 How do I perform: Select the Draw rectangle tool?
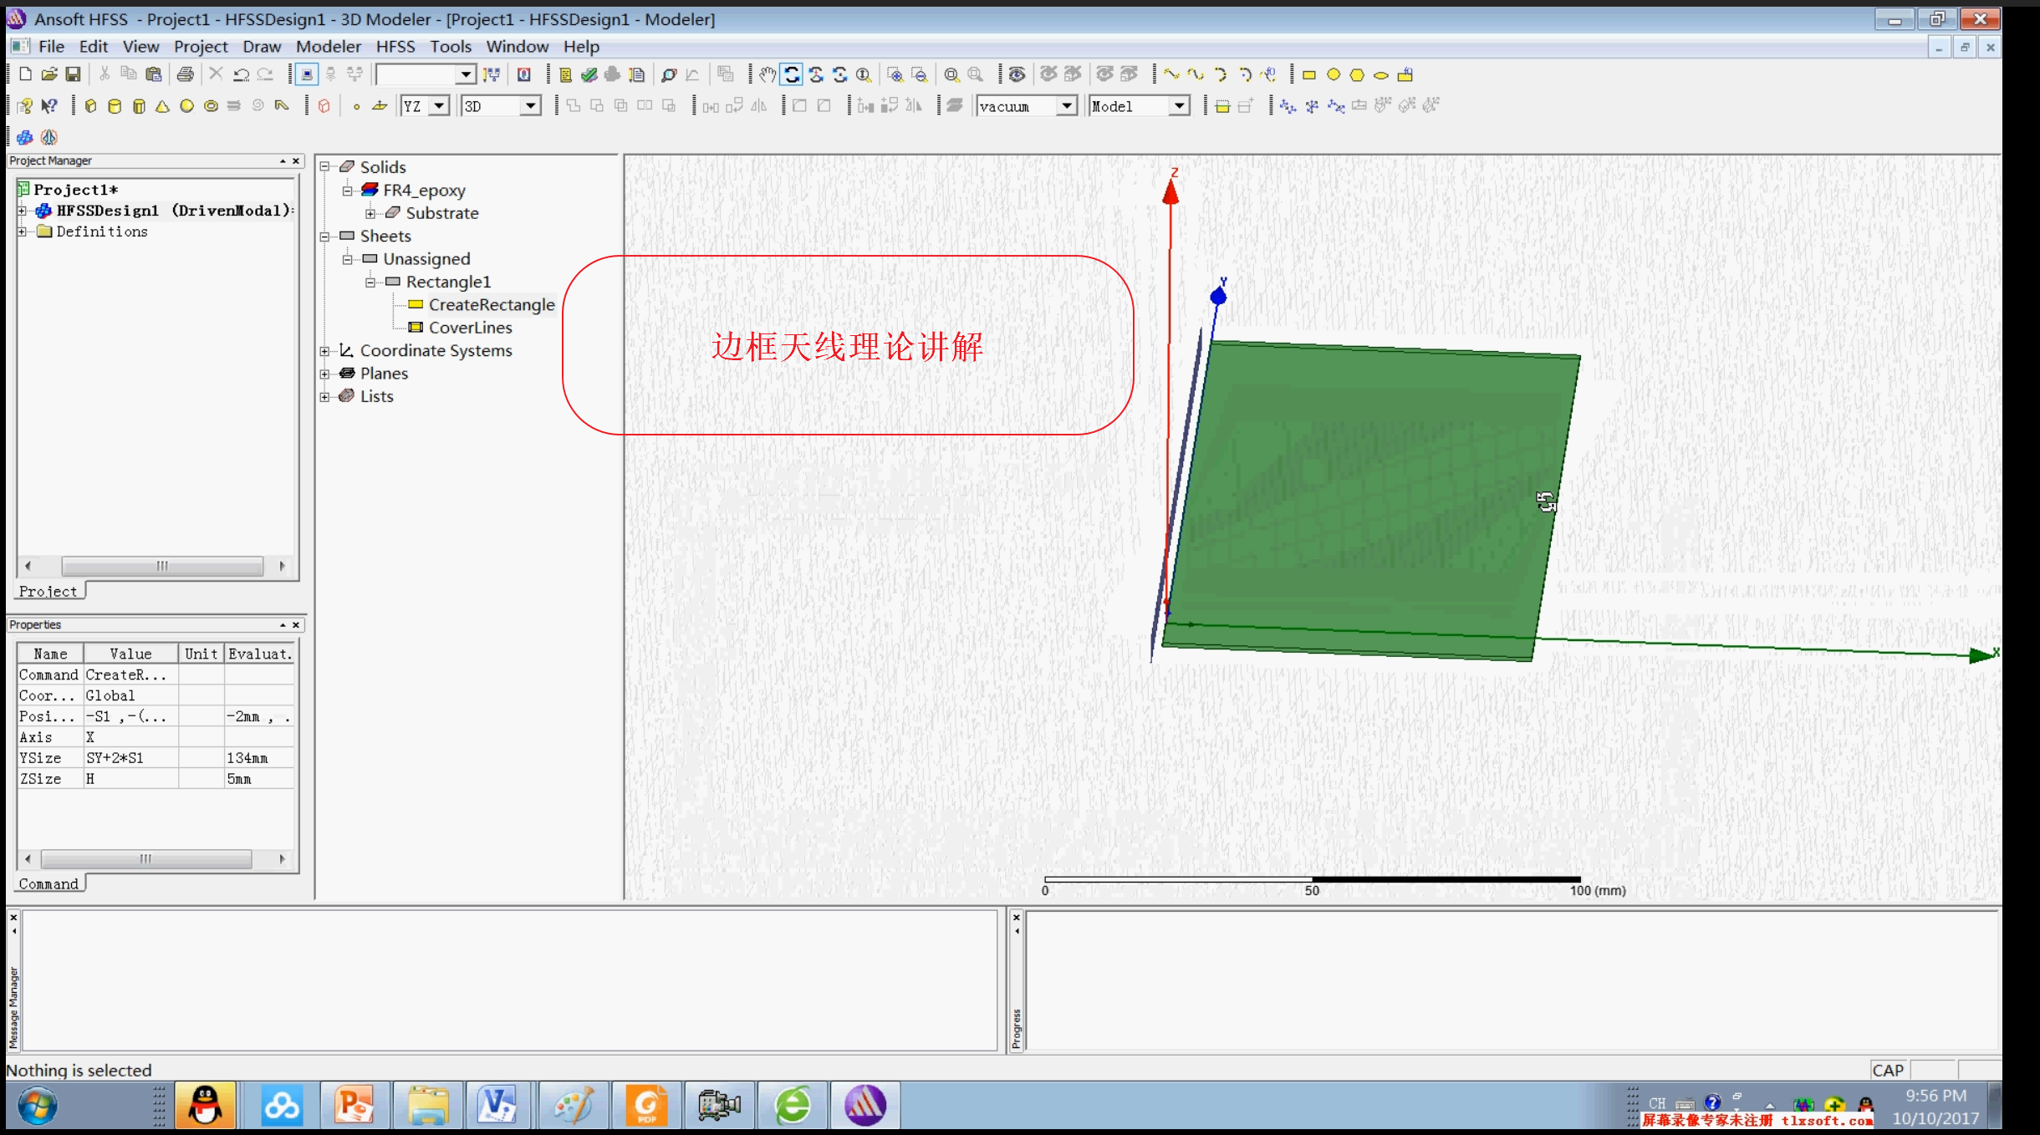(1309, 75)
